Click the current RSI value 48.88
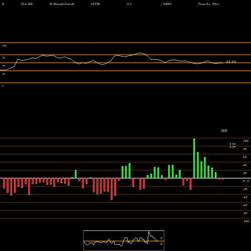The height and width of the screenshot is (251, 251). [x=231, y=62]
